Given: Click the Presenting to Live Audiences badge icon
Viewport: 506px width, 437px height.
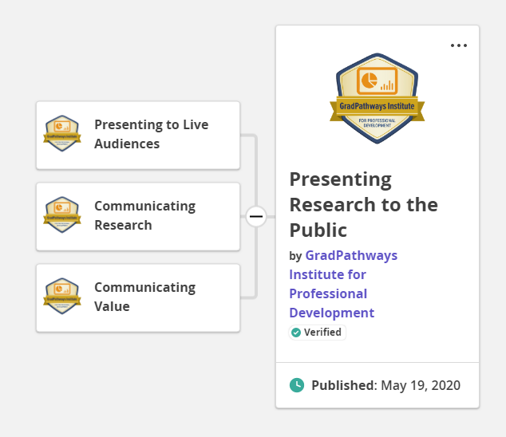Looking at the screenshot, I should point(62,133).
